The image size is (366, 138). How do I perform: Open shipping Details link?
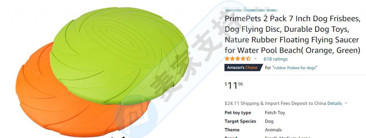pos(335,103)
